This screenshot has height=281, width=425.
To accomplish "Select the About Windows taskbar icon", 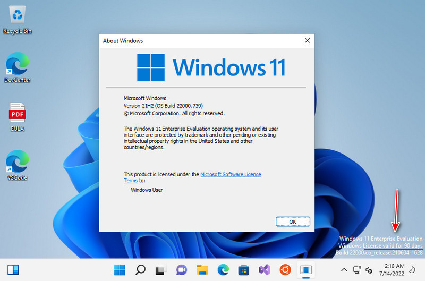I will coord(306,270).
